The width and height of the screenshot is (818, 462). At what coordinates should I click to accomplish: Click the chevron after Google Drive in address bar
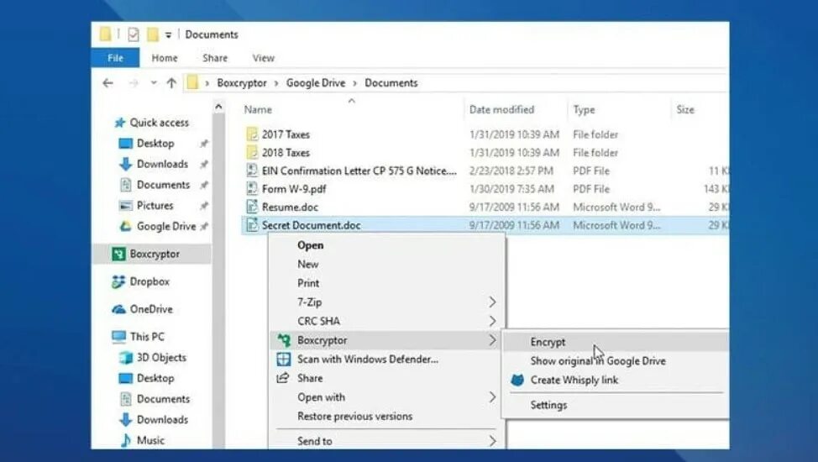354,83
